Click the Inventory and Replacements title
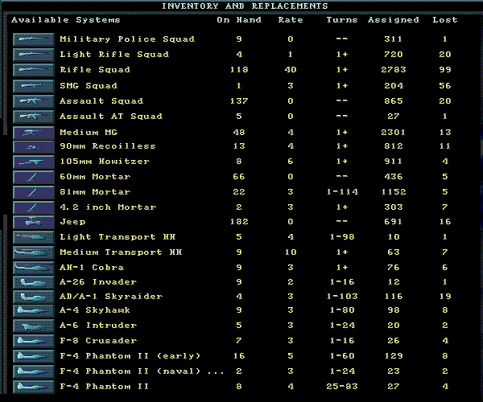Image resolution: width=483 pixels, height=402 pixels. 245,6
